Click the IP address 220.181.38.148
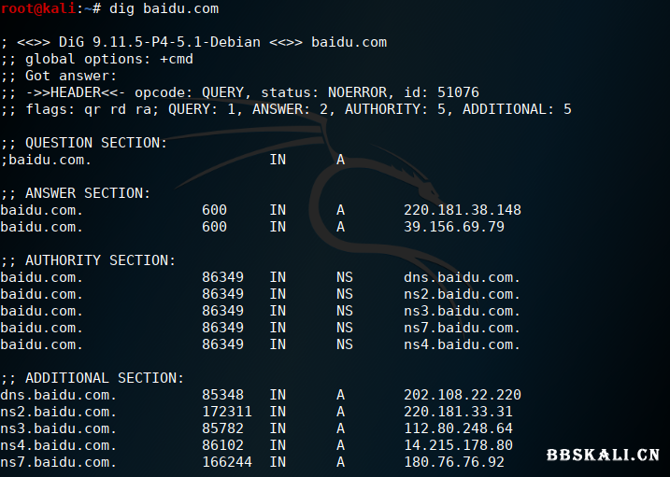This screenshot has height=477, width=670. pos(463,210)
